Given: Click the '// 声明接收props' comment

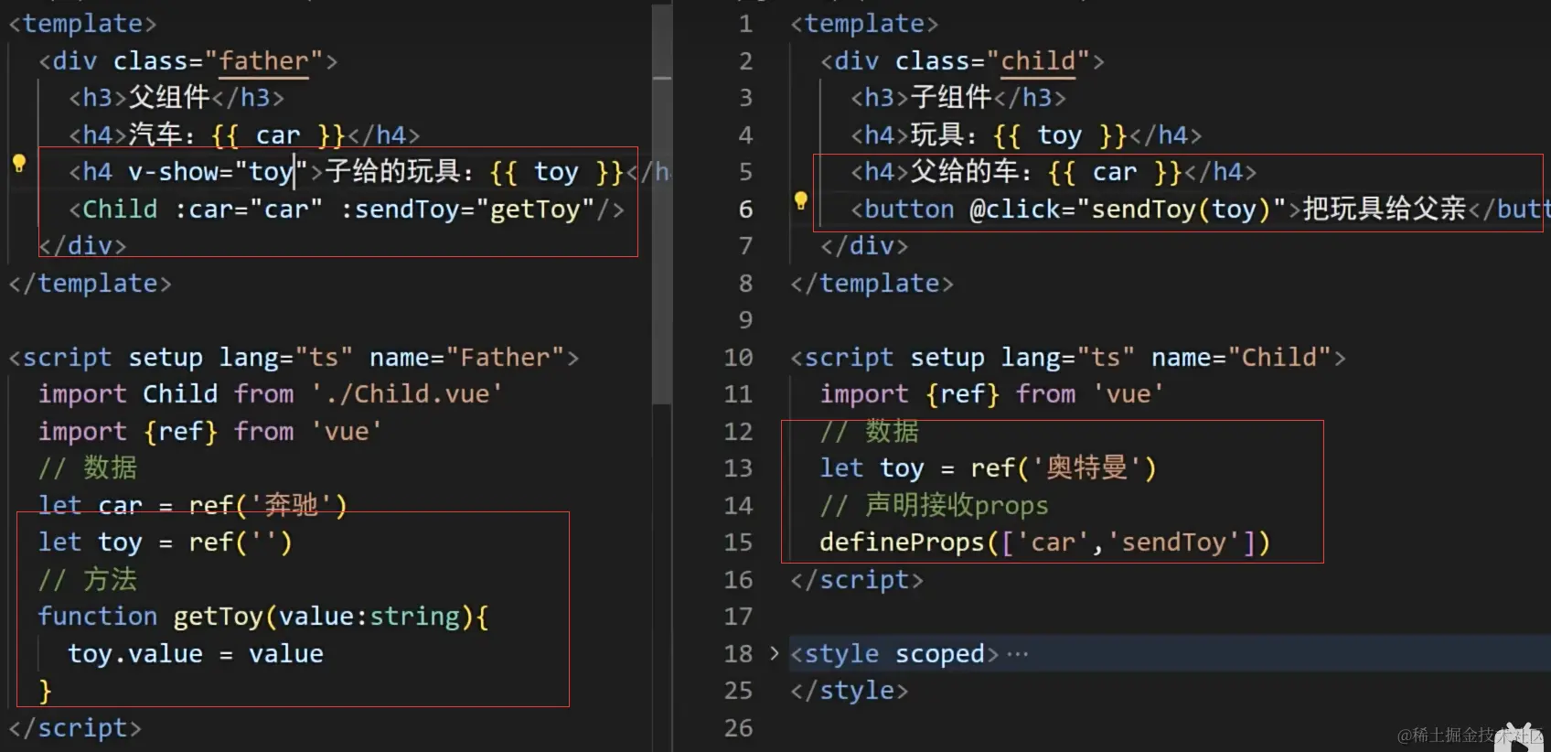Looking at the screenshot, I should click(x=934, y=505).
